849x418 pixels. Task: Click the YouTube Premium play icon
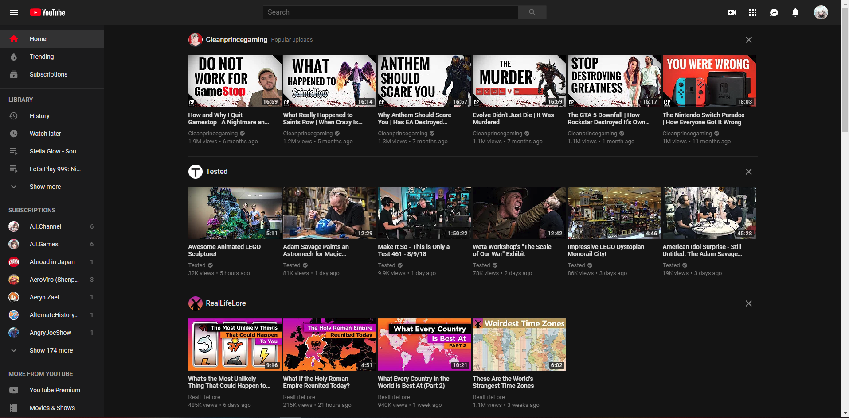[x=14, y=390]
